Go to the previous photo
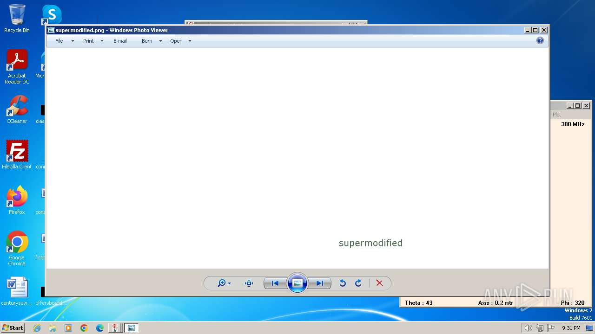This screenshot has width=595, height=334. click(x=275, y=283)
